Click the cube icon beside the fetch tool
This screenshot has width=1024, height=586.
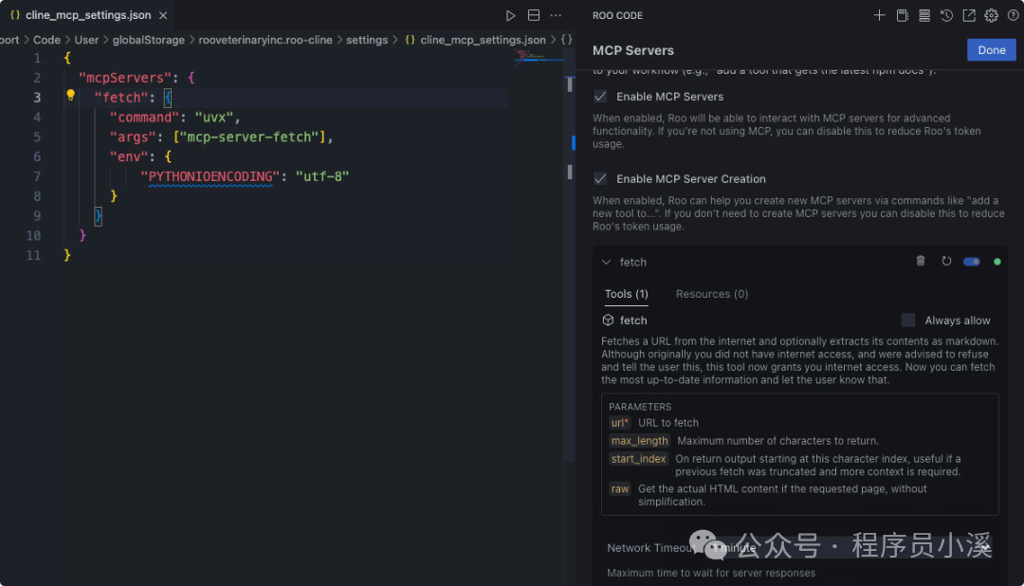point(608,320)
